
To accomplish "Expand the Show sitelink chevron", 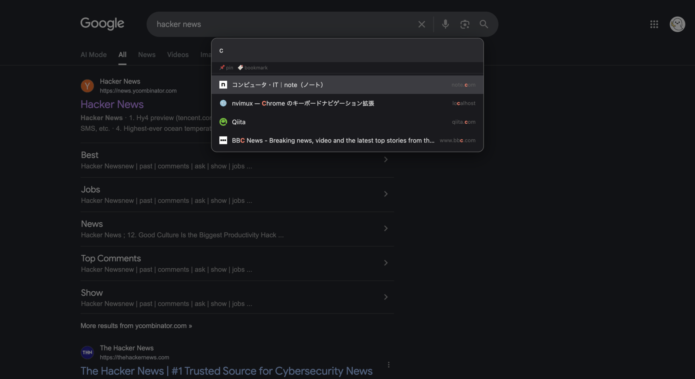I will pos(386,297).
